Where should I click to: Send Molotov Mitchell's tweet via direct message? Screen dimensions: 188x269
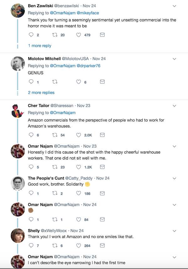(x=102, y=82)
